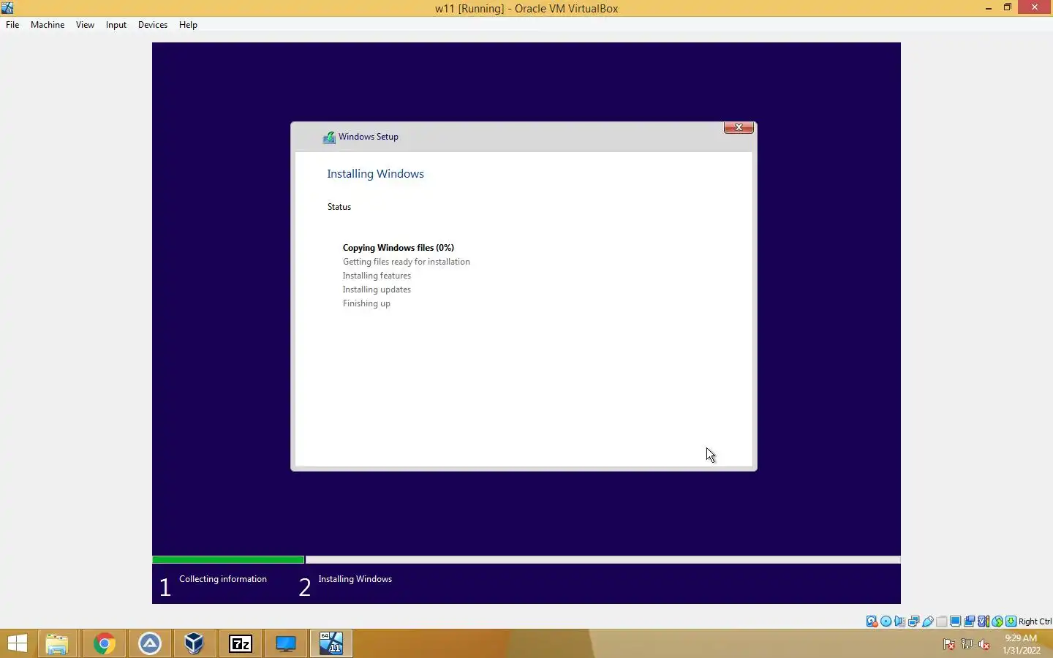
Task: Click the optical drive status icon
Action: (886, 621)
